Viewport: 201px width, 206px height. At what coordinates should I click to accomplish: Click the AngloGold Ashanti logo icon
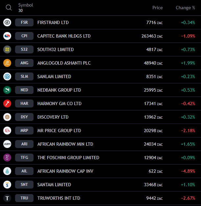[x=7, y=63]
